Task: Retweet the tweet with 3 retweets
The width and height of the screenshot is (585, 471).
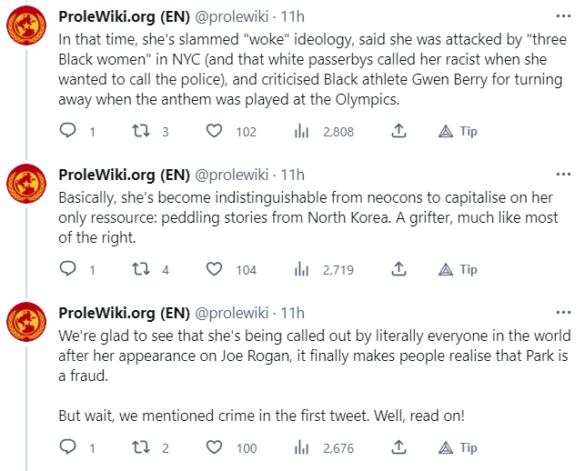Action: click(x=141, y=131)
